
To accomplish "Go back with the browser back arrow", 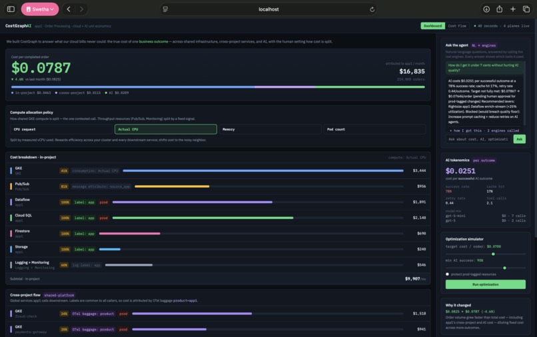I will coord(69,9).
